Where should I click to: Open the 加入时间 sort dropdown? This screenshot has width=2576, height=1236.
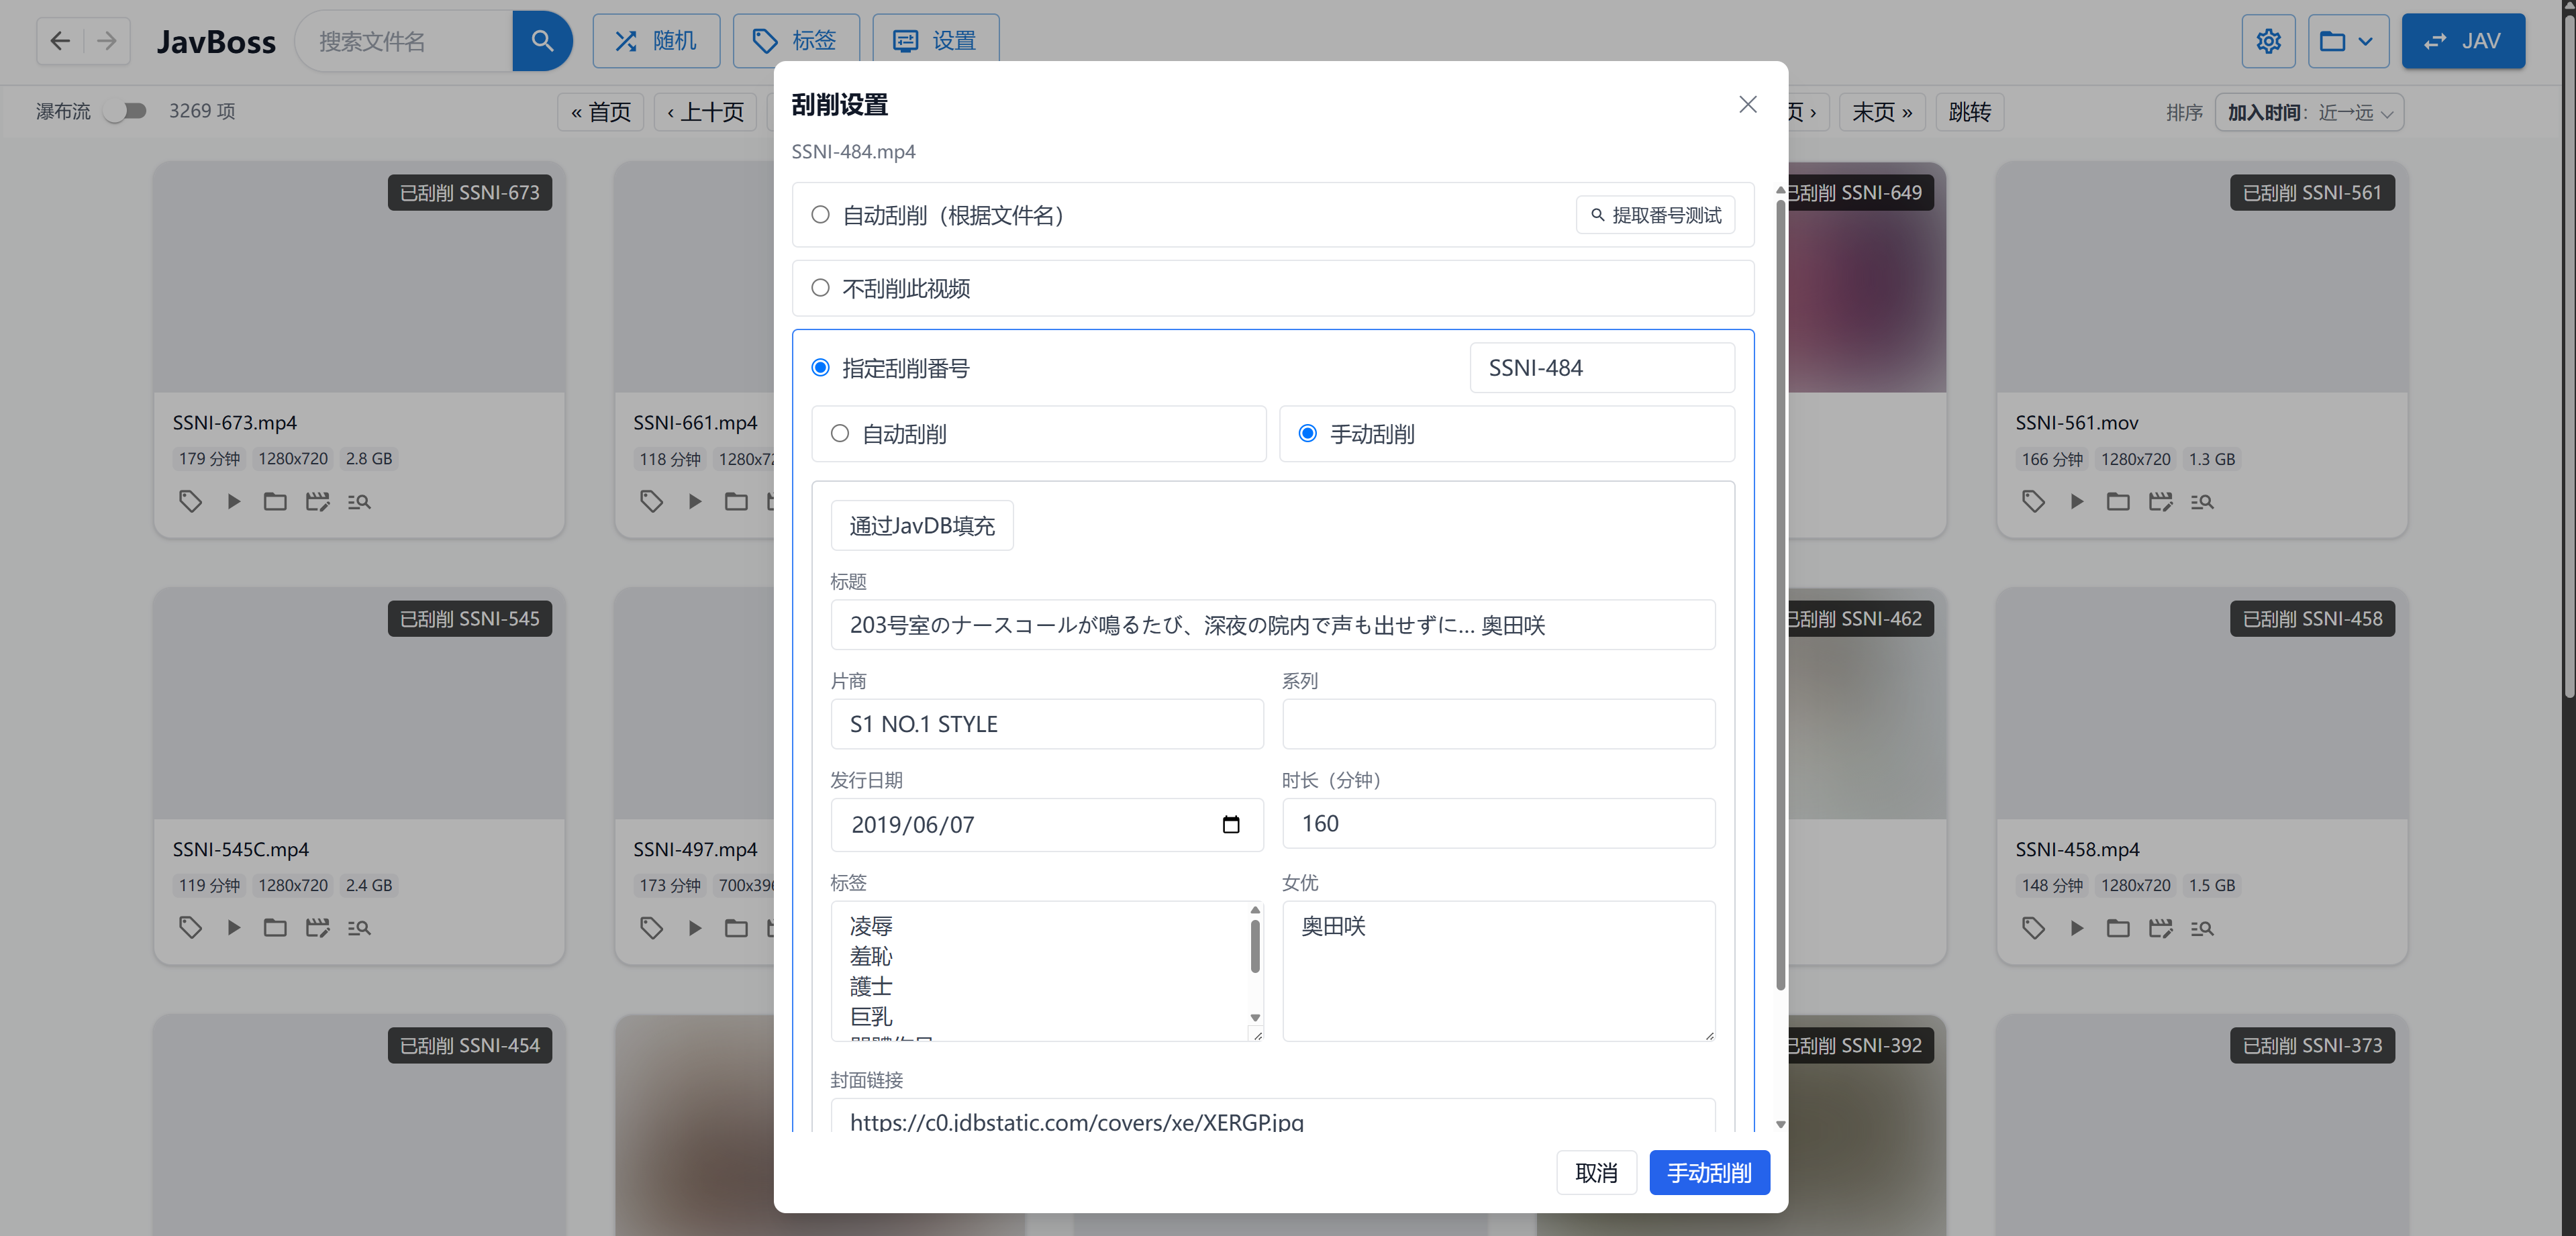click(2309, 112)
